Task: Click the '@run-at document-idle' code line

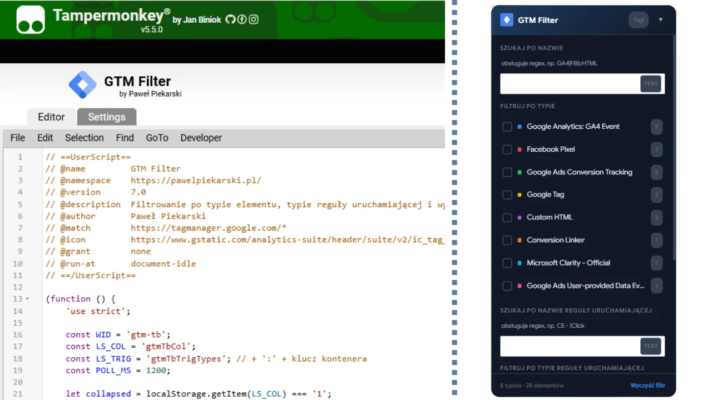Action: (x=121, y=263)
